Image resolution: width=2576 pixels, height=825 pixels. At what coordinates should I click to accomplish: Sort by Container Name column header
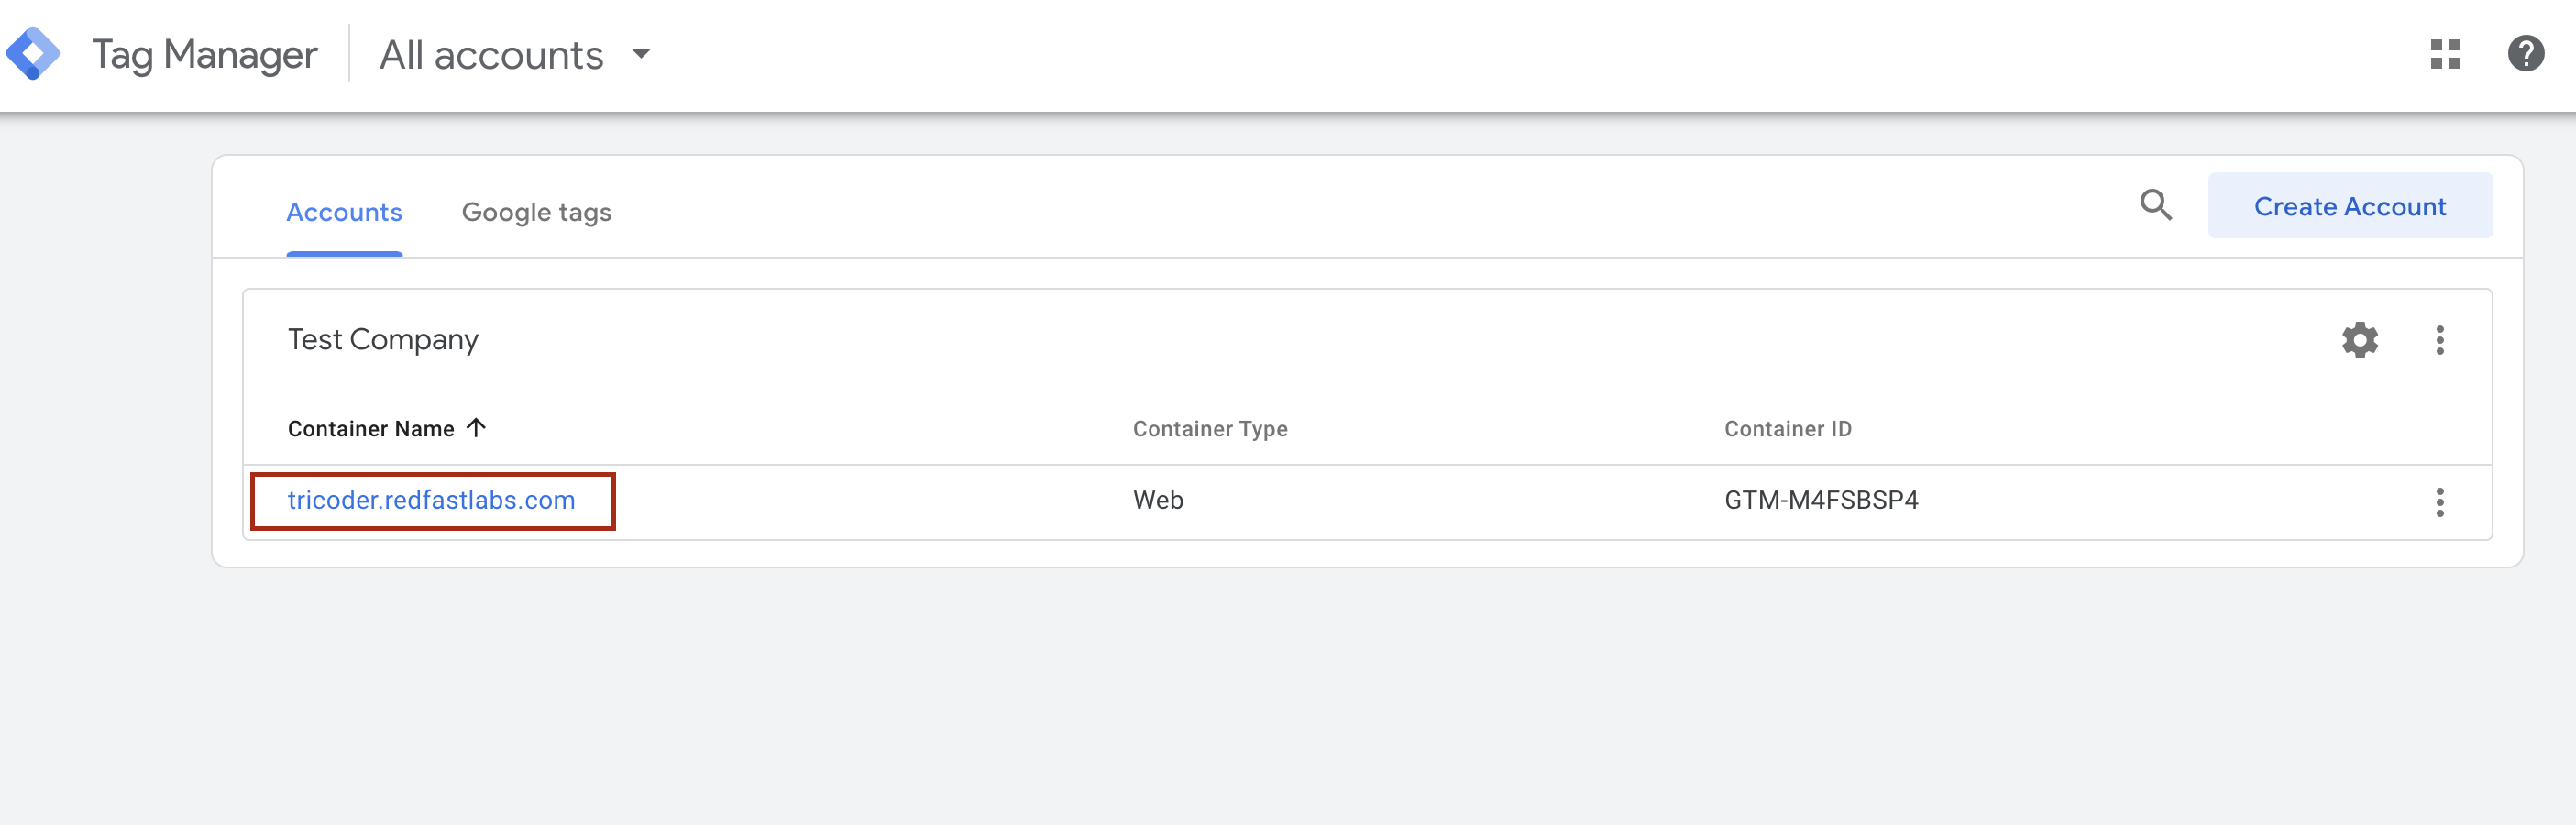370,429
